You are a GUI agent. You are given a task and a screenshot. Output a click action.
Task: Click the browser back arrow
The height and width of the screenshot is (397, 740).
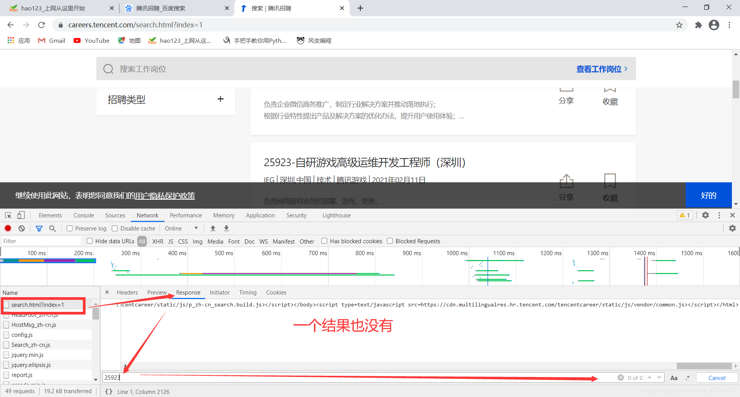coord(10,25)
